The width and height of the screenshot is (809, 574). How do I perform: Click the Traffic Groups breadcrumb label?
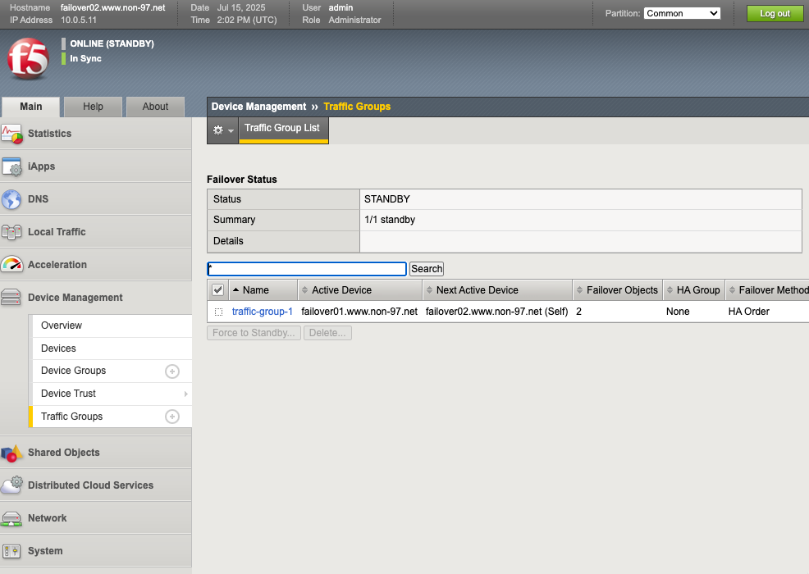(x=357, y=107)
